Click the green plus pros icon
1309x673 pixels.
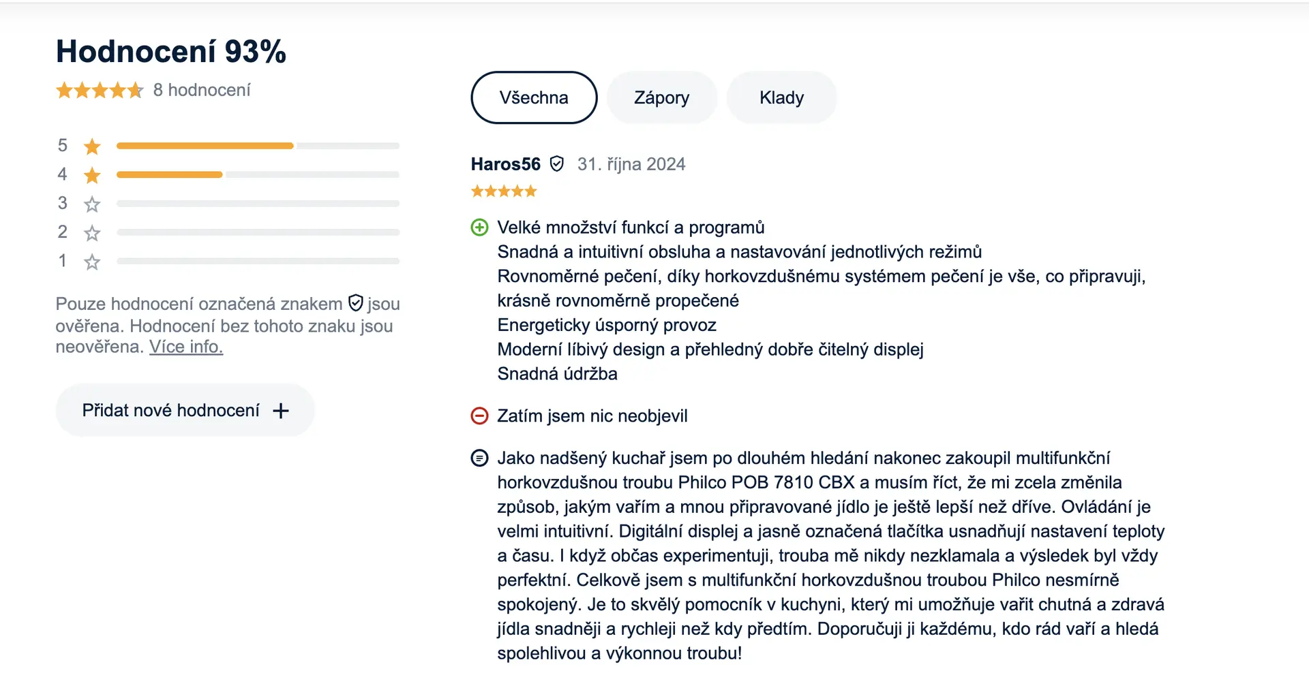[480, 228]
